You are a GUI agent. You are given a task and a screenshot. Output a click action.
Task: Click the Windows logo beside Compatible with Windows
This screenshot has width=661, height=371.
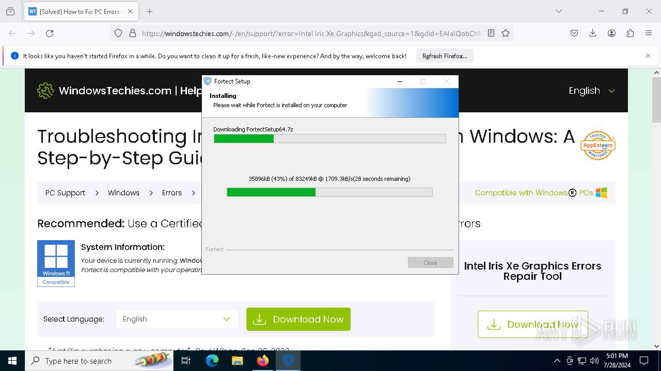pyautogui.click(x=602, y=193)
